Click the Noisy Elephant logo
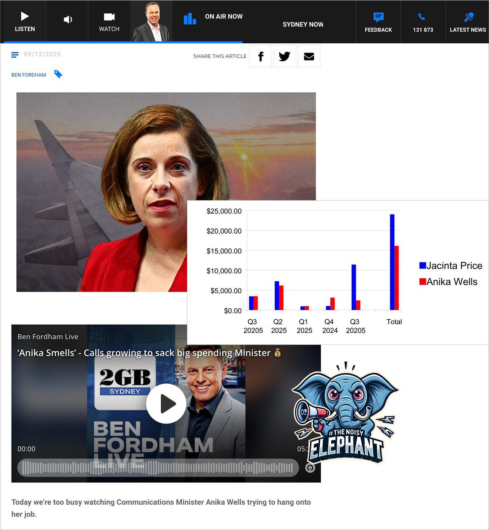The image size is (489, 530). pos(345,413)
